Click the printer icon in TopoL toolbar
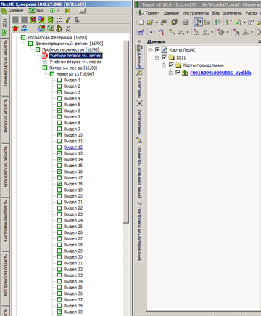Image resolution: width=261 pixels, height=316 pixels. point(186,23)
